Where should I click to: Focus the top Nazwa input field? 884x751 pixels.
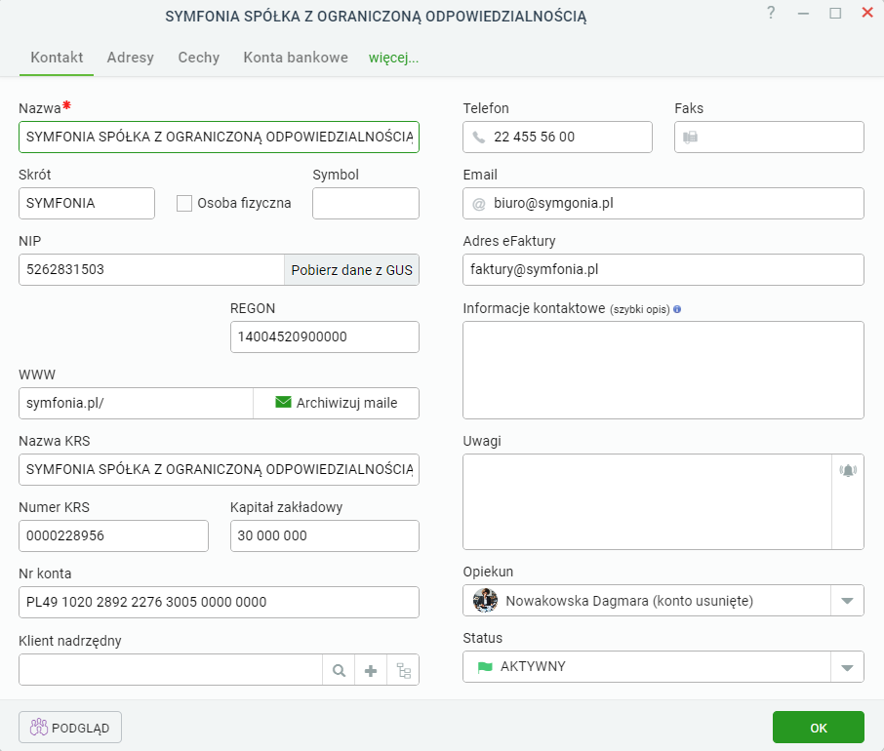tap(219, 137)
